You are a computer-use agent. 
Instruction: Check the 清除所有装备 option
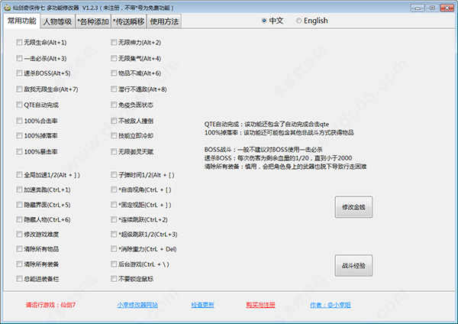[19, 264]
